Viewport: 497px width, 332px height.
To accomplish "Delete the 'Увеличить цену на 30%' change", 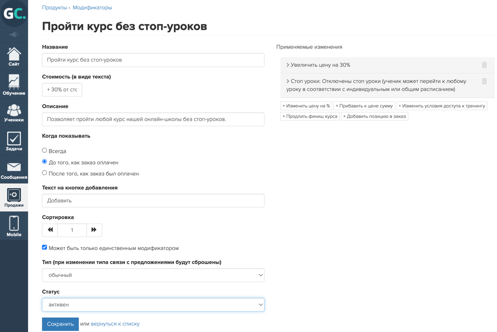I will [484, 65].
